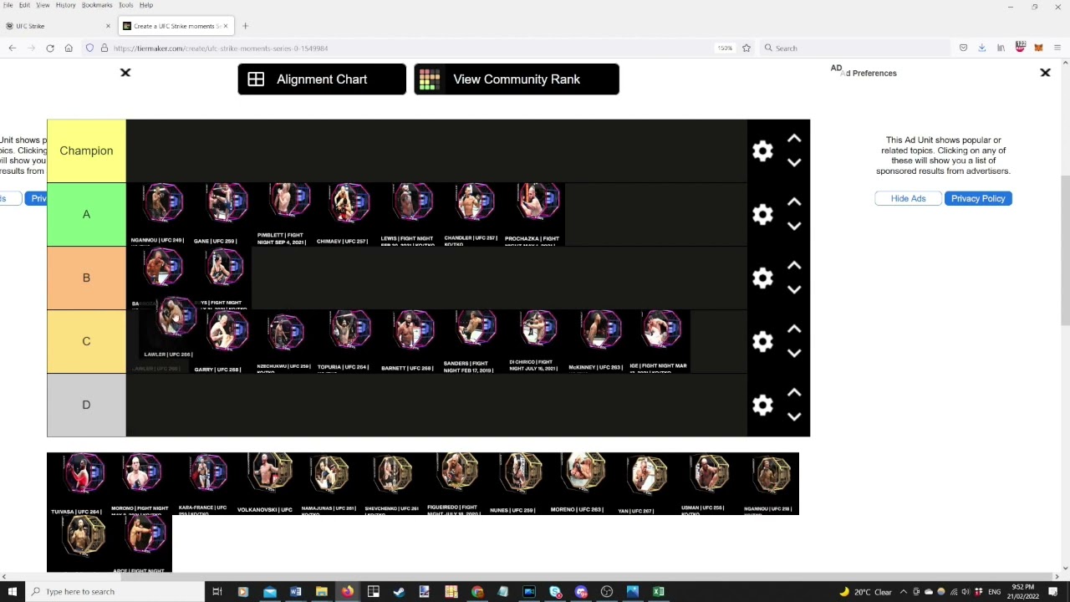Screen dimensions: 1070x602
Task: Move Champion tier row down
Action: point(794,163)
